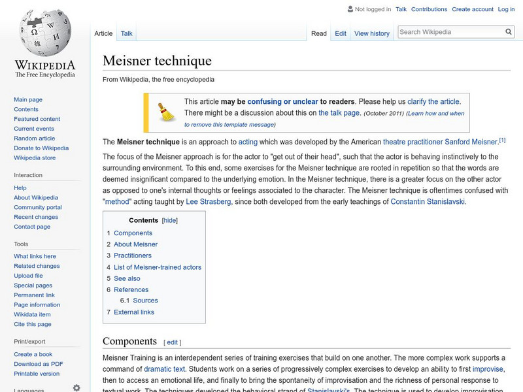Click footnote reference [1]
The height and width of the screenshot is (392, 523).
coord(502,140)
